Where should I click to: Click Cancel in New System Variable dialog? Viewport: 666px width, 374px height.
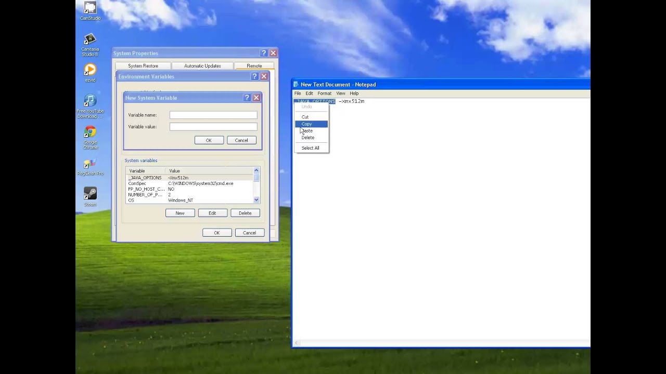click(x=241, y=140)
